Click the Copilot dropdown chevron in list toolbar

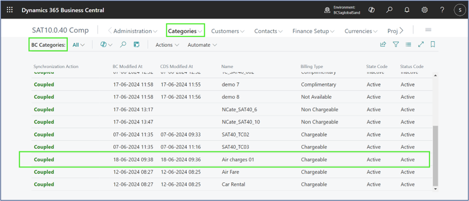point(110,45)
